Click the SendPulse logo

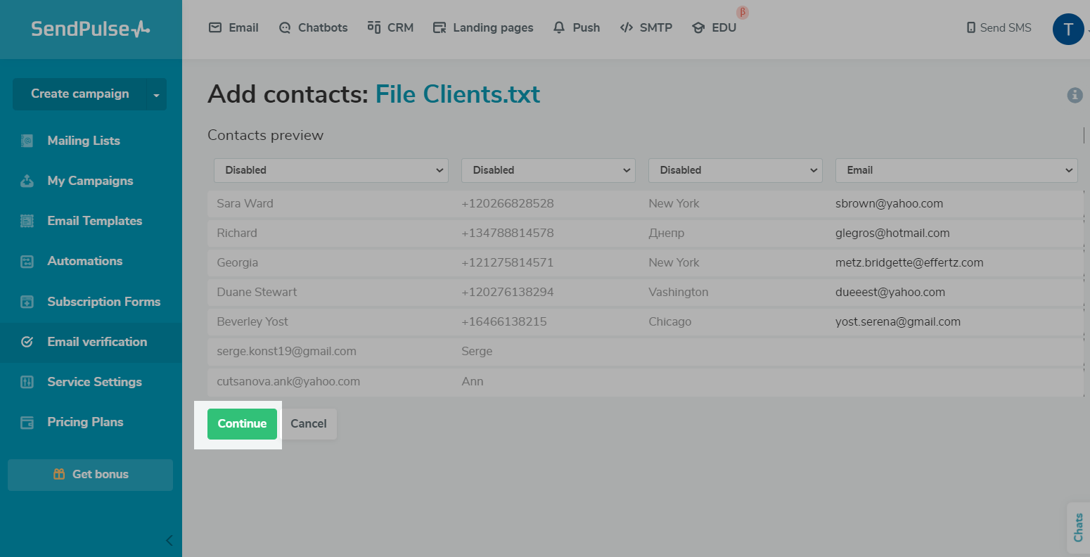(91, 29)
